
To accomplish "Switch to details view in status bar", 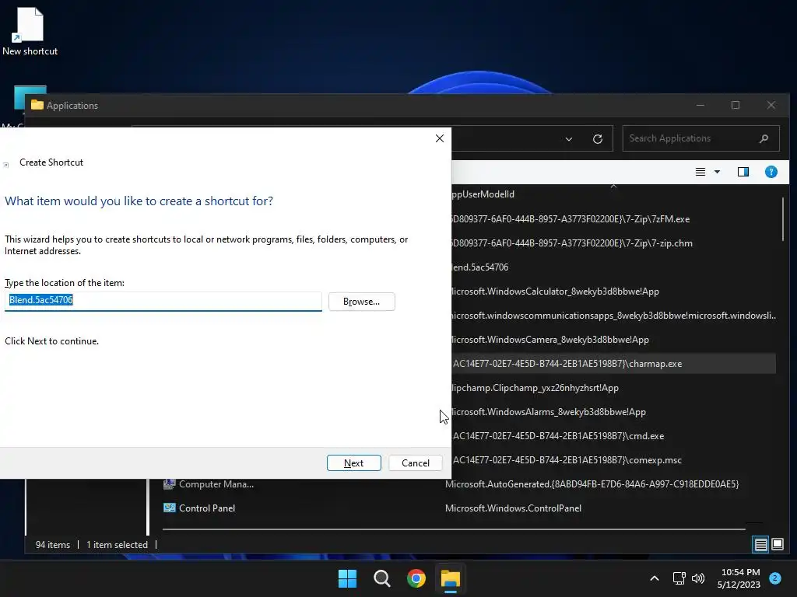I will [760, 545].
